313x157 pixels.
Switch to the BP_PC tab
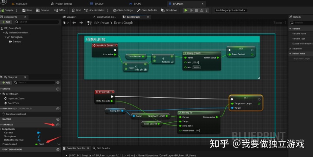pyautogui.click(x=135, y=4)
